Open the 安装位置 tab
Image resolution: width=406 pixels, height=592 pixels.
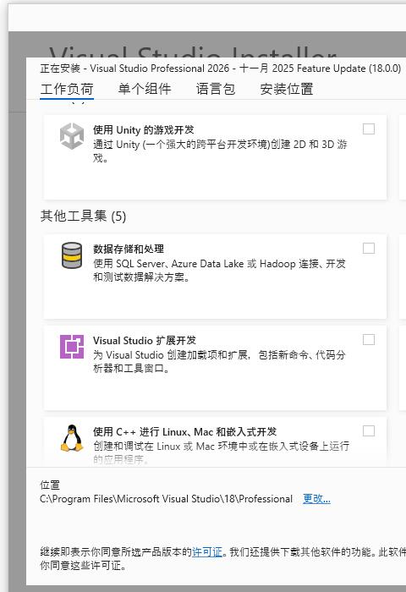point(287,89)
